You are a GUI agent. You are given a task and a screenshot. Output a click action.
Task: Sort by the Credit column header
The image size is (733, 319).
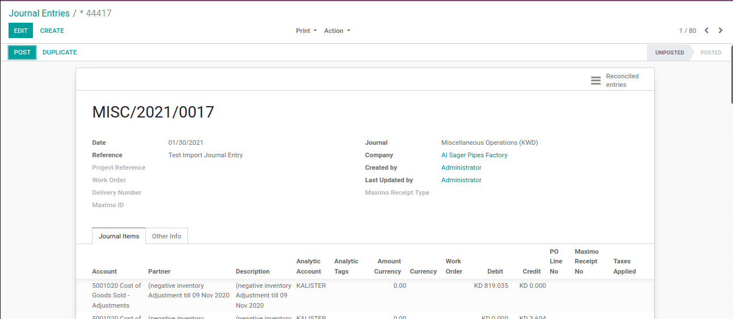point(532,271)
